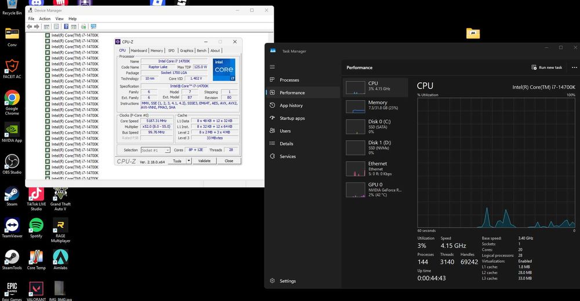Select Disk 0 (C:) performance item

(x=375, y=126)
